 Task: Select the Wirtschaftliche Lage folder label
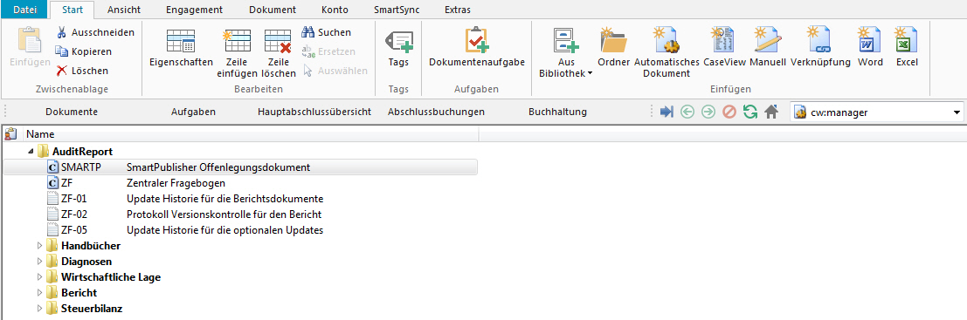click(x=111, y=277)
